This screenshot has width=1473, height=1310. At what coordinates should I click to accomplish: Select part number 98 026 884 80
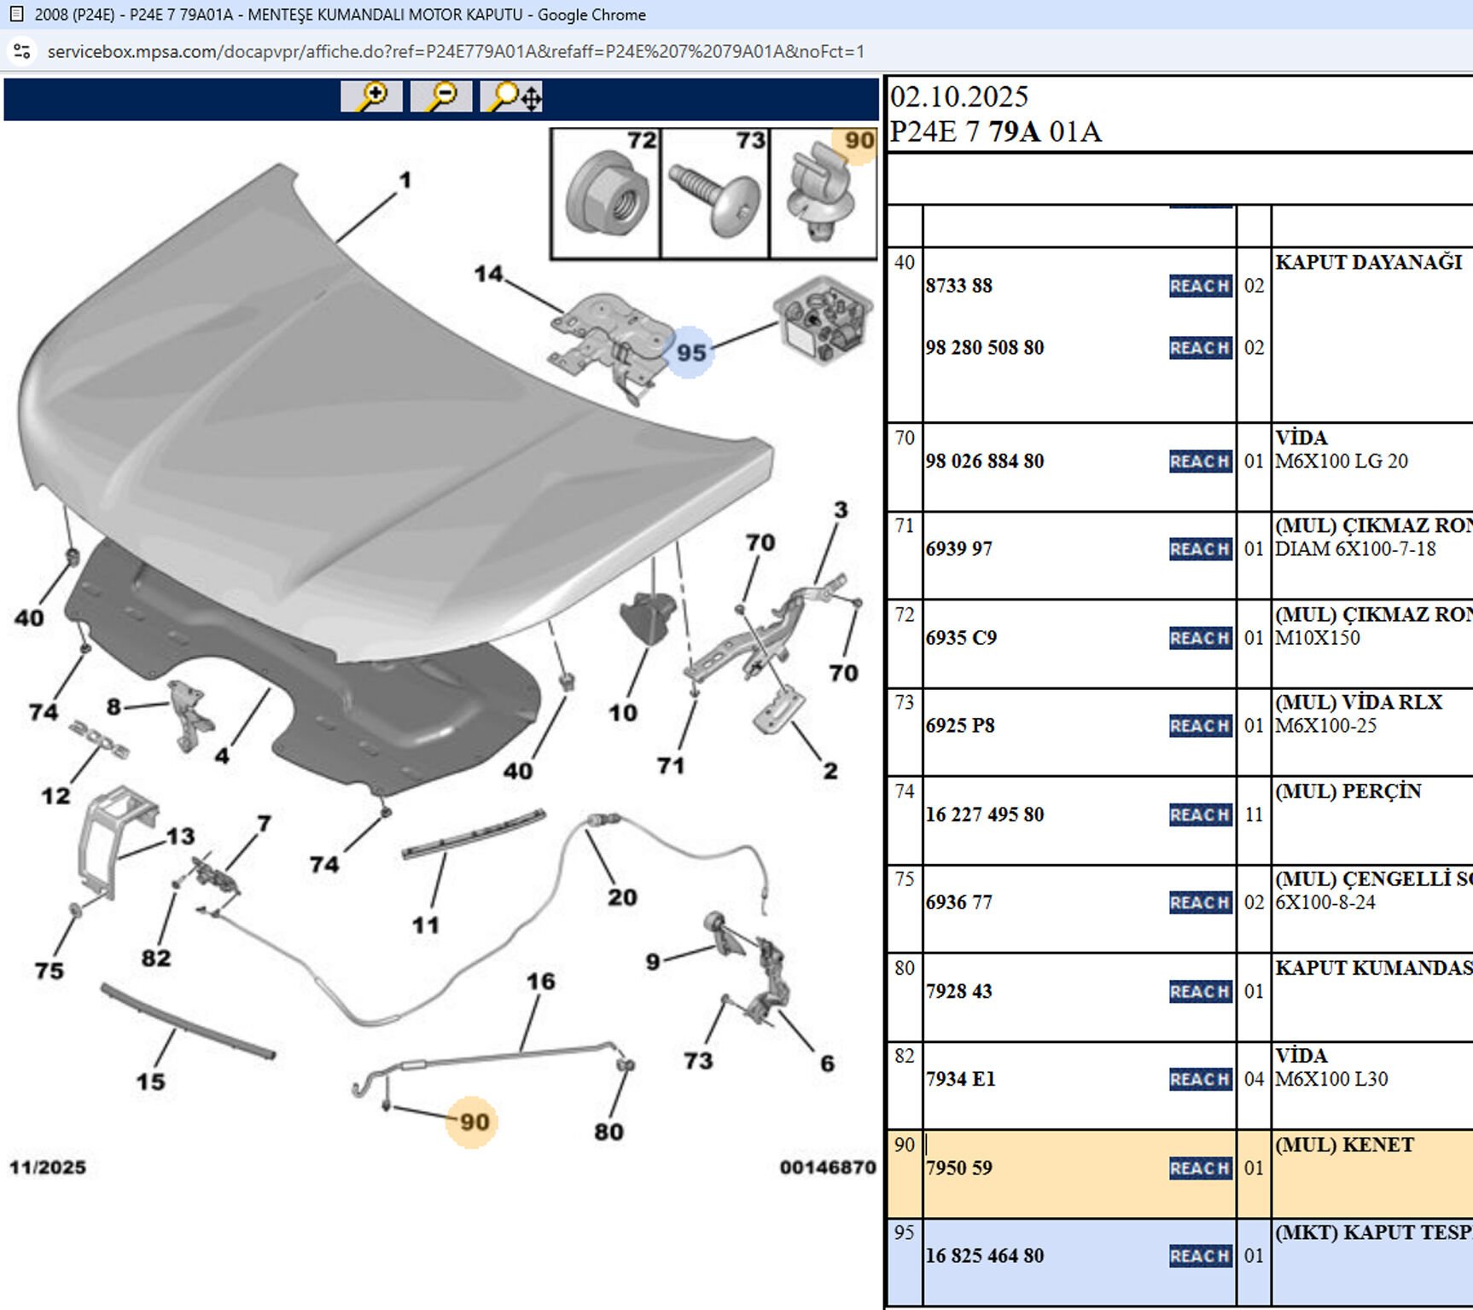985,461
